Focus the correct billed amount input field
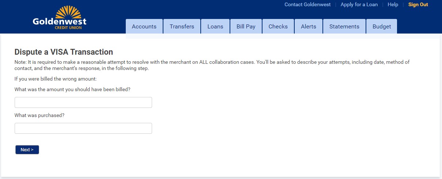 tap(83, 102)
